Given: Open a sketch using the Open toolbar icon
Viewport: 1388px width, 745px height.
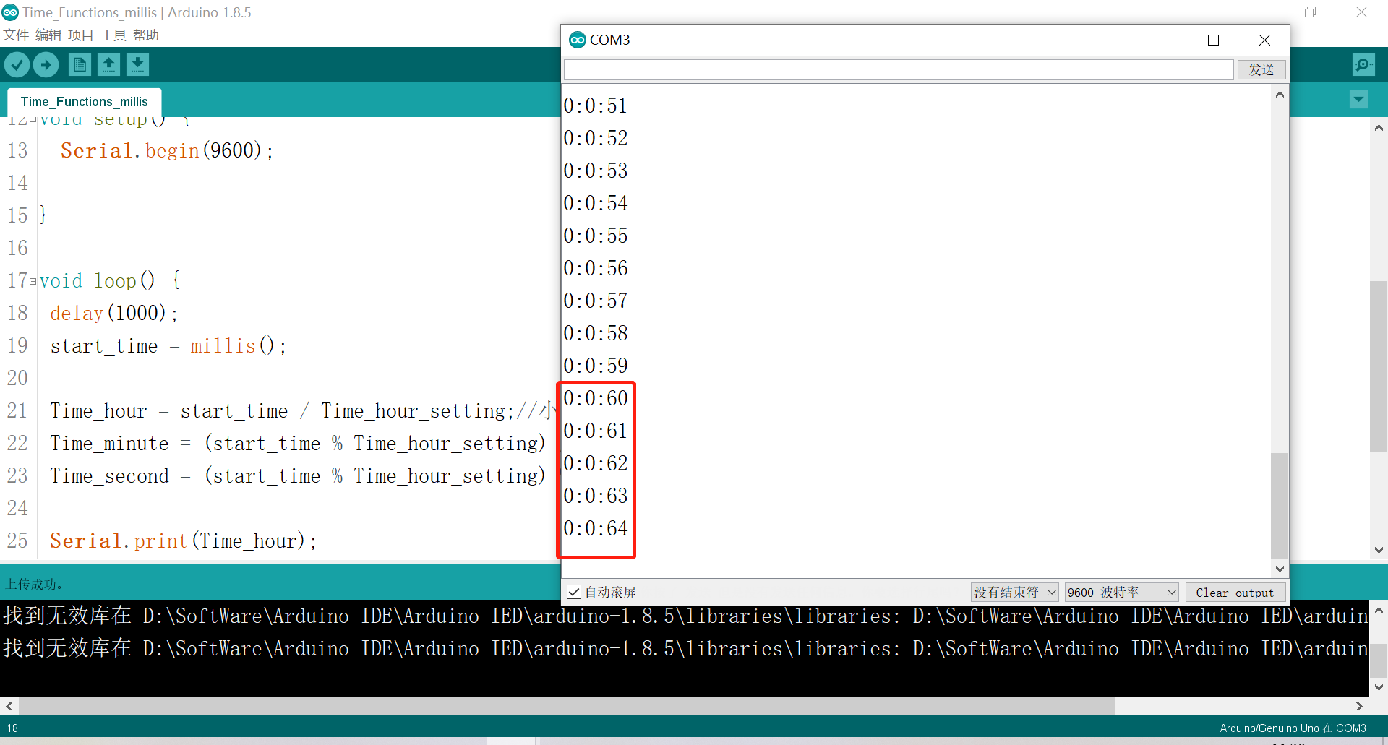Looking at the screenshot, I should coord(108,64).
